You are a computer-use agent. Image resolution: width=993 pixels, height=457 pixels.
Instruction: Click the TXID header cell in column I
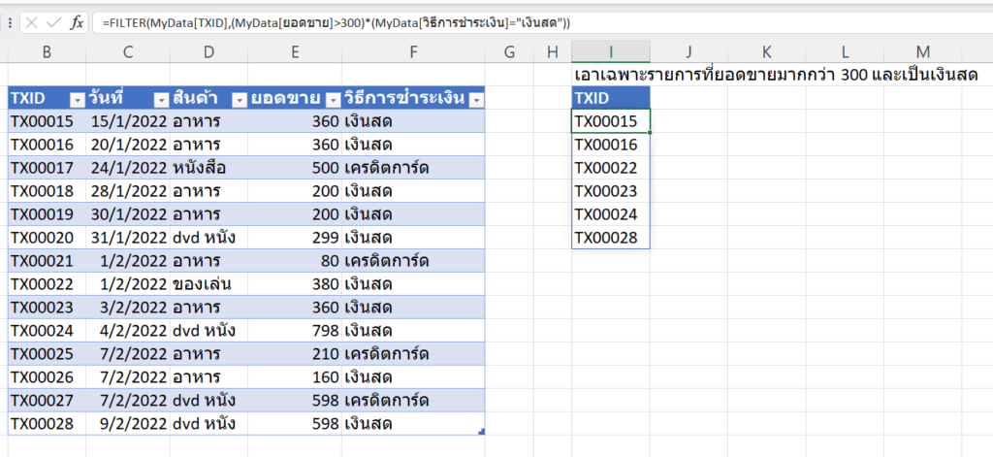click(611, 98)
